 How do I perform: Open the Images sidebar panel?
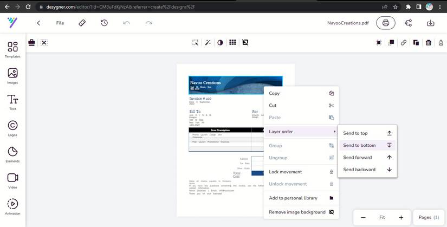(12, 76)
